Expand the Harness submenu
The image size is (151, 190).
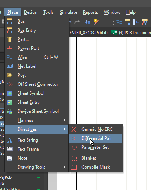[x=37, y=120]
